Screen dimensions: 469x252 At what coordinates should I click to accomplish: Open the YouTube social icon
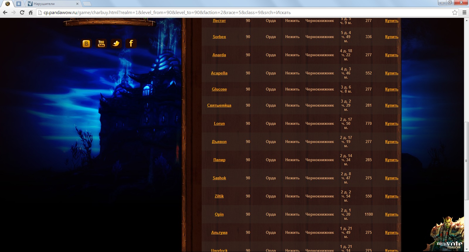(x=101, y=44)
